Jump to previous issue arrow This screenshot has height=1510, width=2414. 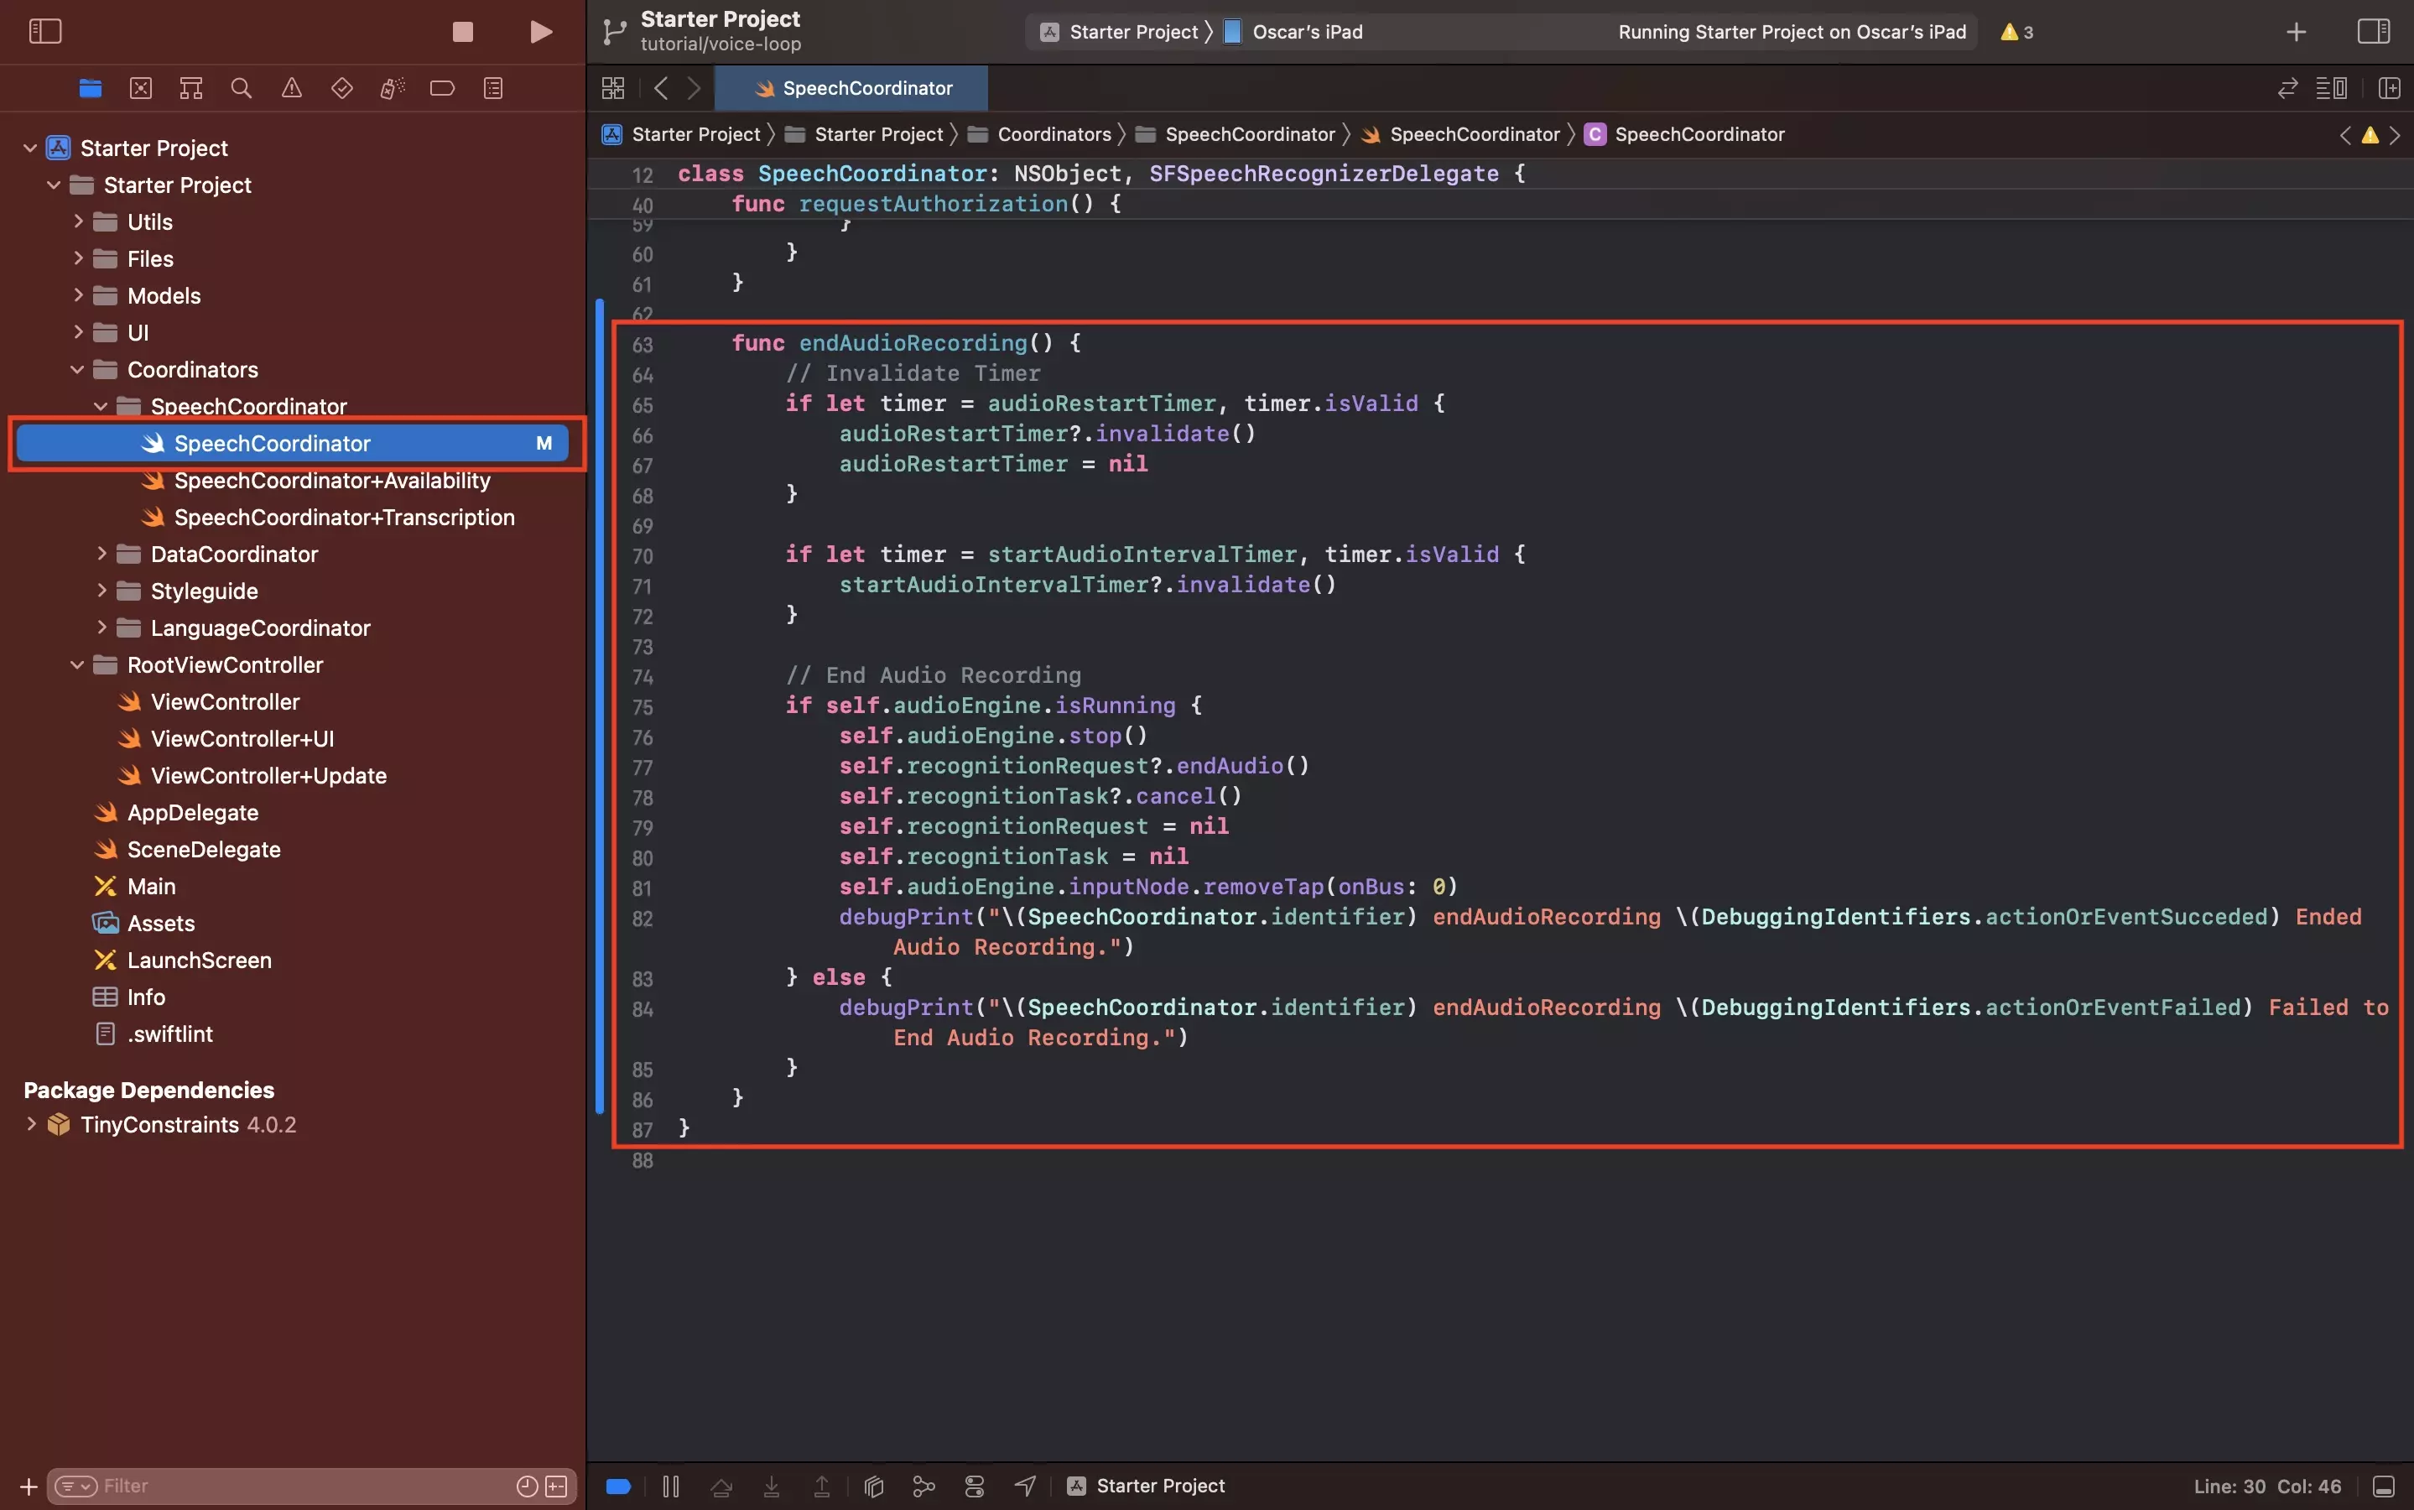(2345, 135)
